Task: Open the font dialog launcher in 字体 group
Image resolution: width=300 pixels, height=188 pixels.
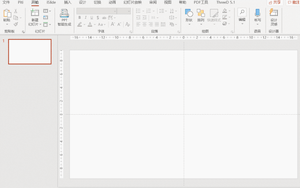Action: tap(130, 32)
